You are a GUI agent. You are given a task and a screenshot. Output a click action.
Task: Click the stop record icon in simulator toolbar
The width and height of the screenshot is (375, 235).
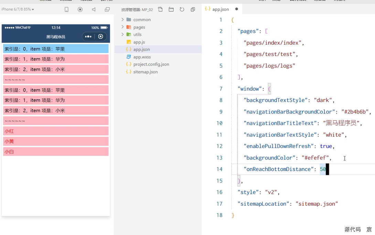[x=80, y=9]
